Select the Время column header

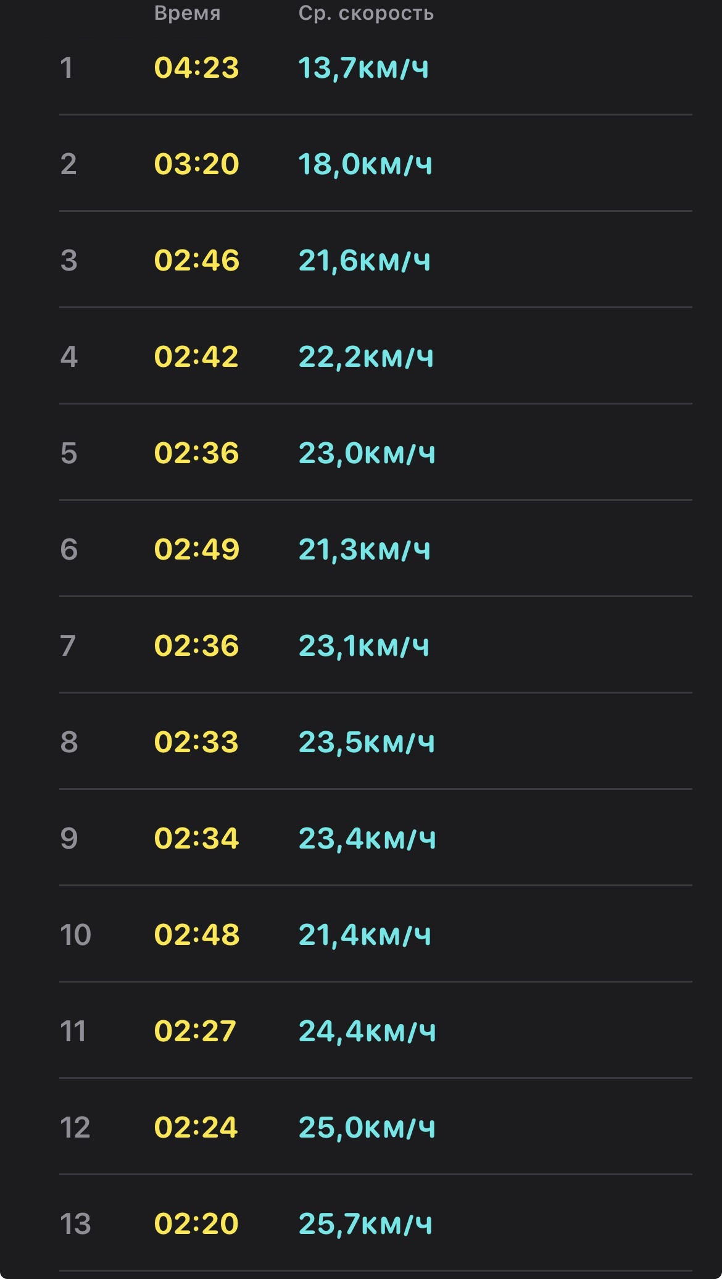tap(187, 13)
